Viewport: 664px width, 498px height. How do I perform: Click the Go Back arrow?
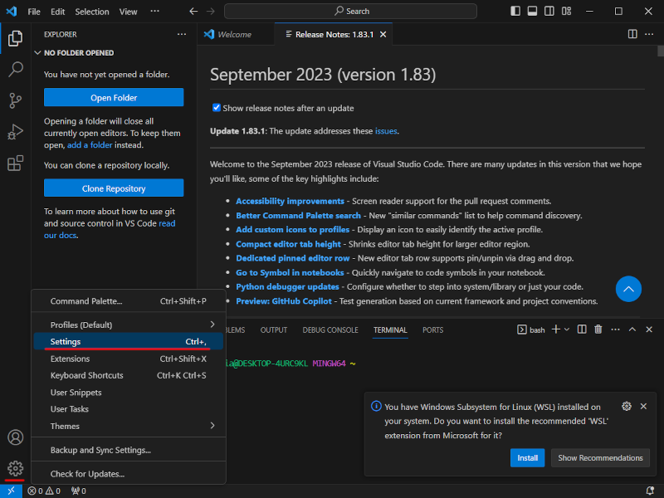[x=193, y=12]
